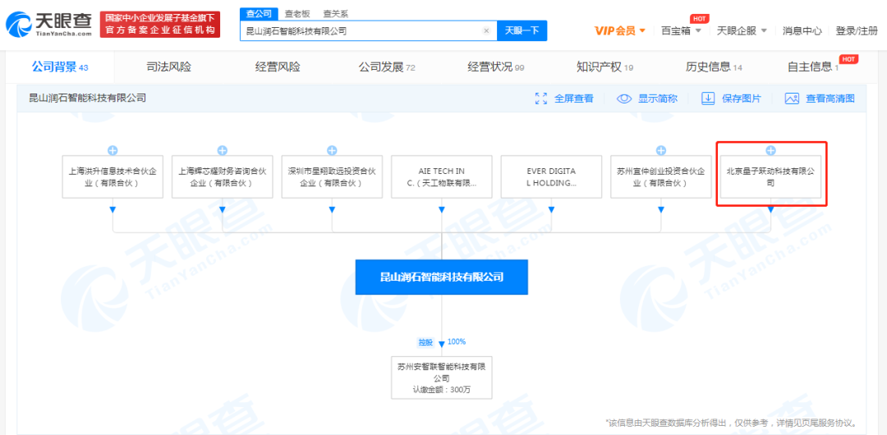This screenshot has height=435, width=887.
Task: Open 上海洪升信息技术合伙企业 shareholder node
Action: point(113,176)
